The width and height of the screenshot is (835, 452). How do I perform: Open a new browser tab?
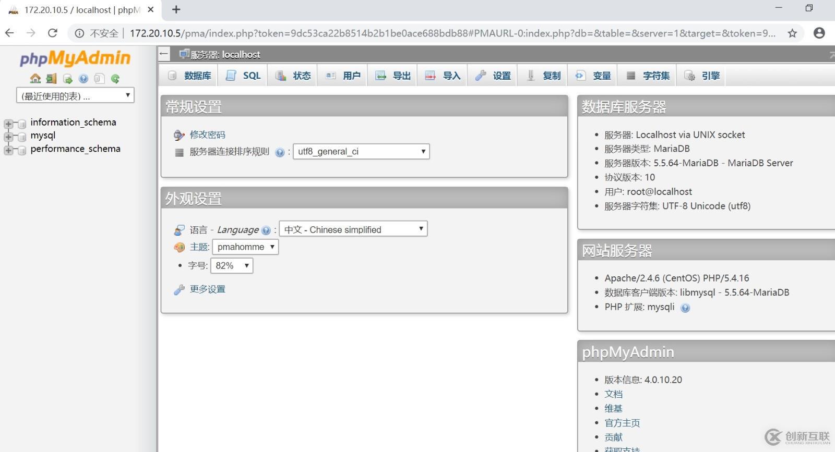(x=176, y=9)
